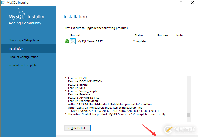Open the Product Configuration step

23,57
